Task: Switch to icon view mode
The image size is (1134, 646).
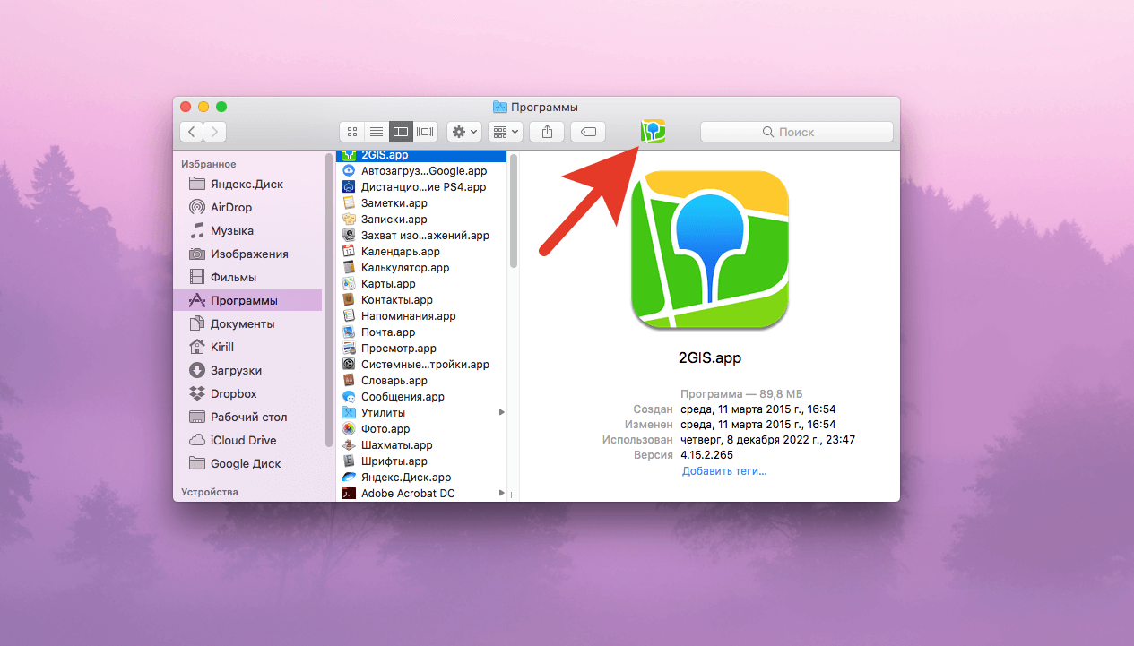Action: (x=352, y=132)
